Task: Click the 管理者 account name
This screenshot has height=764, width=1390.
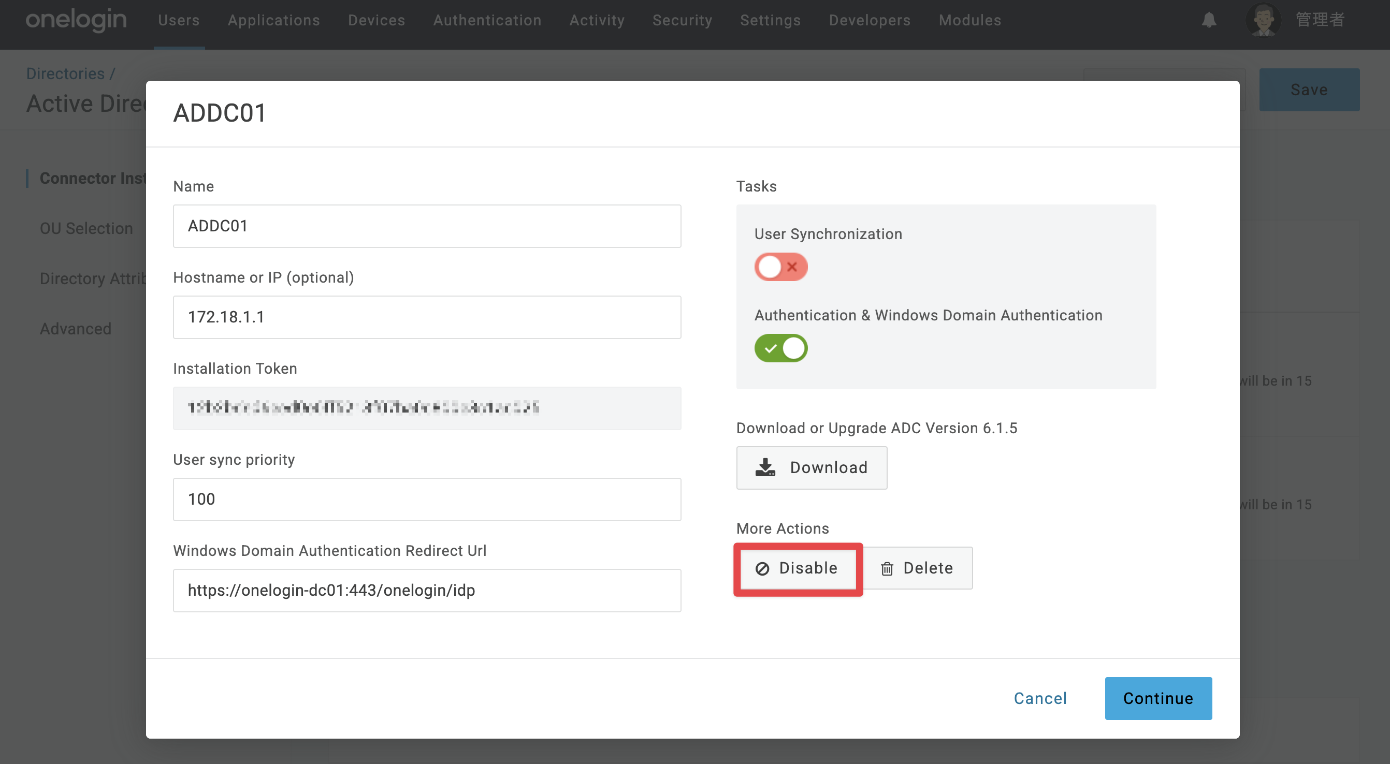Action: [x=1320, y=20]
